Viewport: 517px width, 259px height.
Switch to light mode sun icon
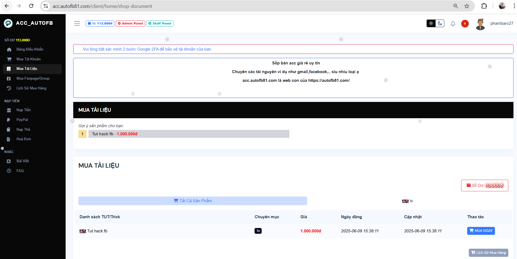(x=431, y=23)
